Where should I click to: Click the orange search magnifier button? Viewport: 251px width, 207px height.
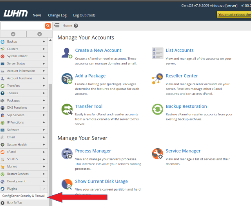(x=48, y=25)
